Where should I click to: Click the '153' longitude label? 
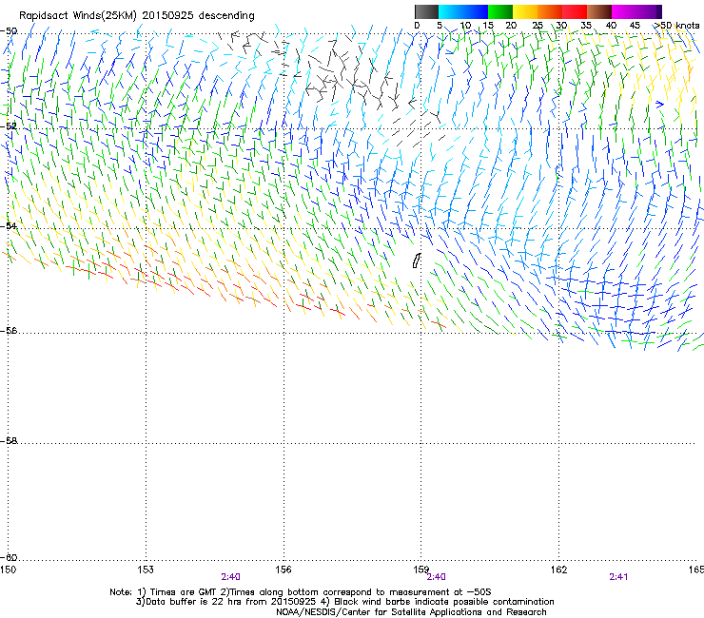point(146,570)
